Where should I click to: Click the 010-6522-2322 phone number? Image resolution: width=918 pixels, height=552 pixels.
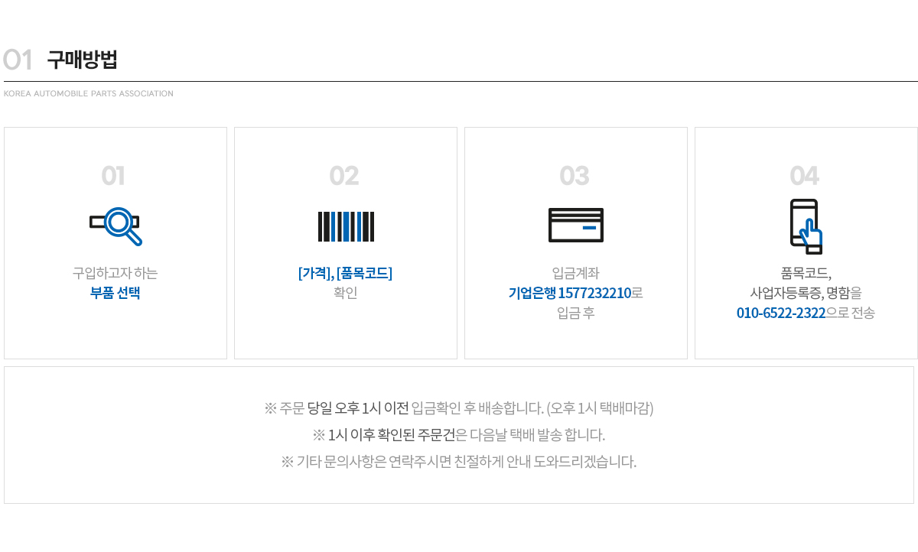[x=781, y=313]
